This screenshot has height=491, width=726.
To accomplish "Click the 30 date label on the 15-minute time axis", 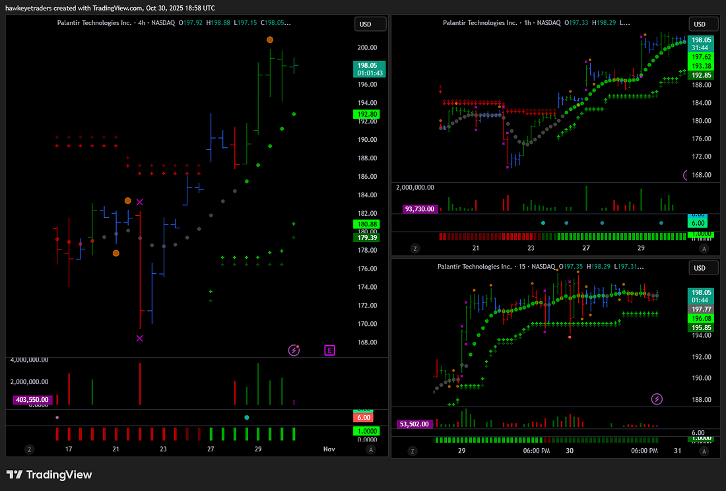I will 570,451.
